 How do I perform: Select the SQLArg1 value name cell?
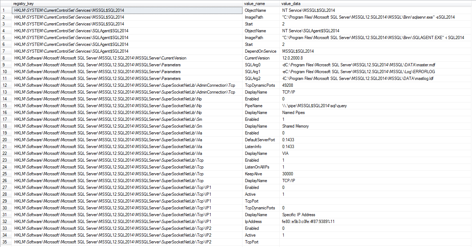tap(261, 72)
